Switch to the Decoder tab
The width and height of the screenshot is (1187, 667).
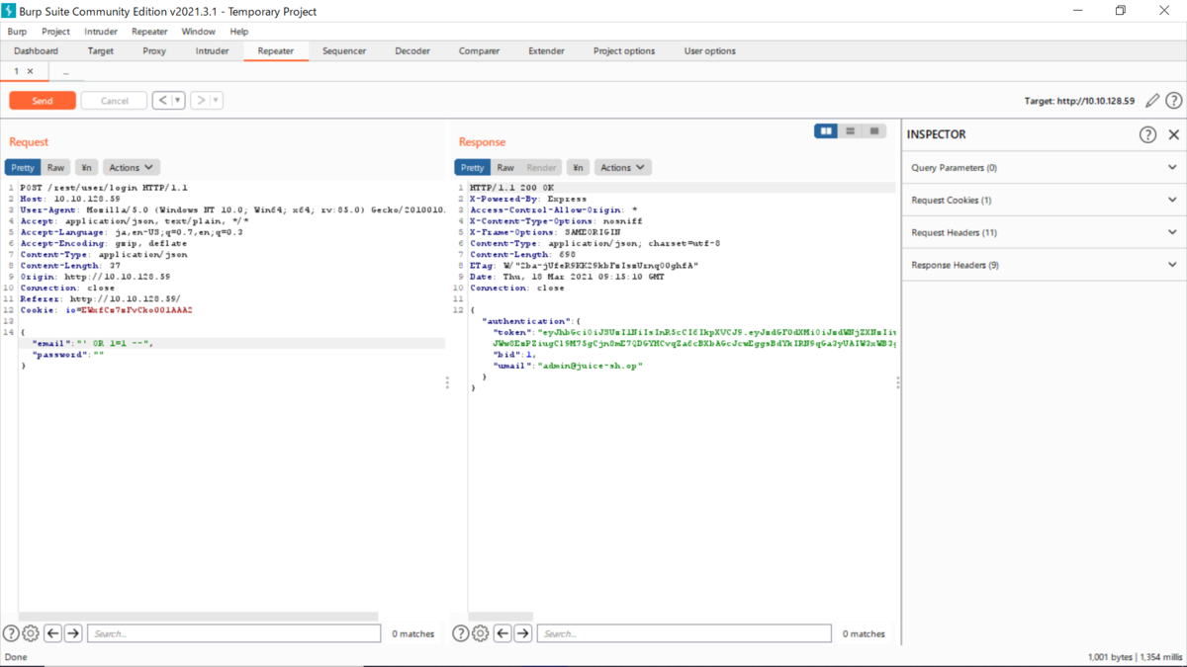(x=412, y=51)
